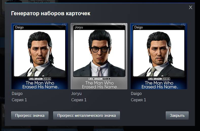This screenshot has width=200, height=131.
Task: Click the Like a Dragon Gaiden logo on the first Daigo card
Action: tap(40, 79)
